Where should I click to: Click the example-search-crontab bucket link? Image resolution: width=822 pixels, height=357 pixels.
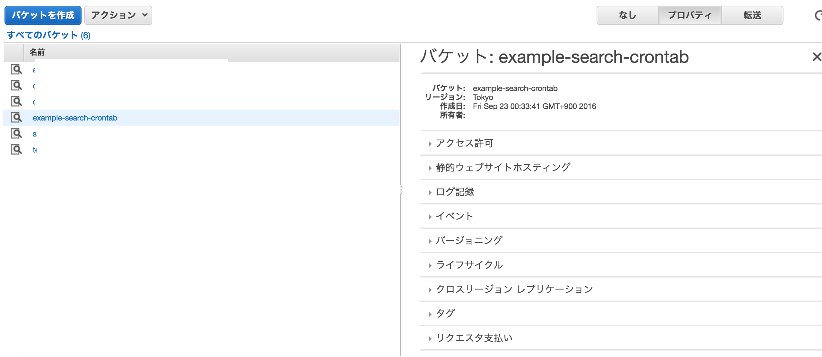click(x=75, y=118)
